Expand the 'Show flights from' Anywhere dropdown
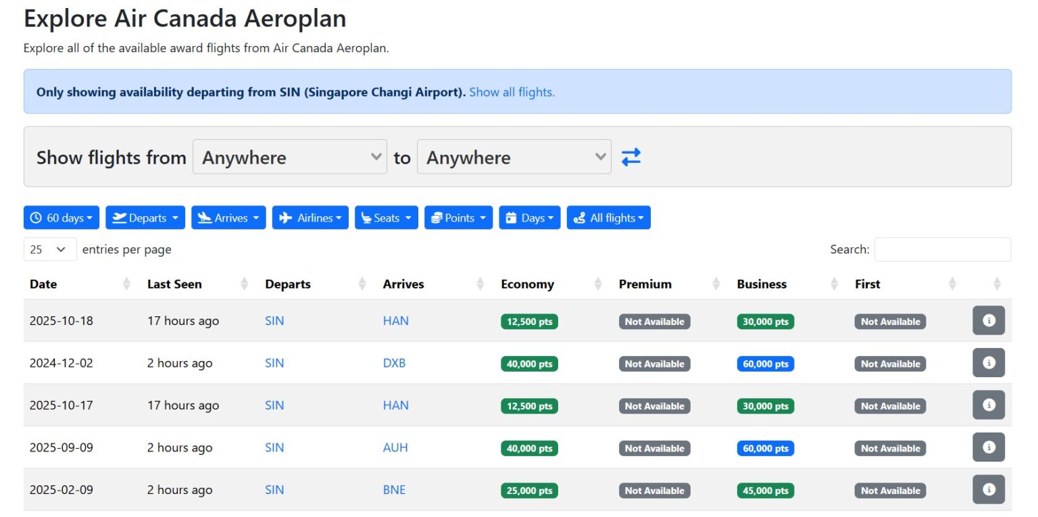Viewport: 1038px width, 517px height. tap(289, 157)
